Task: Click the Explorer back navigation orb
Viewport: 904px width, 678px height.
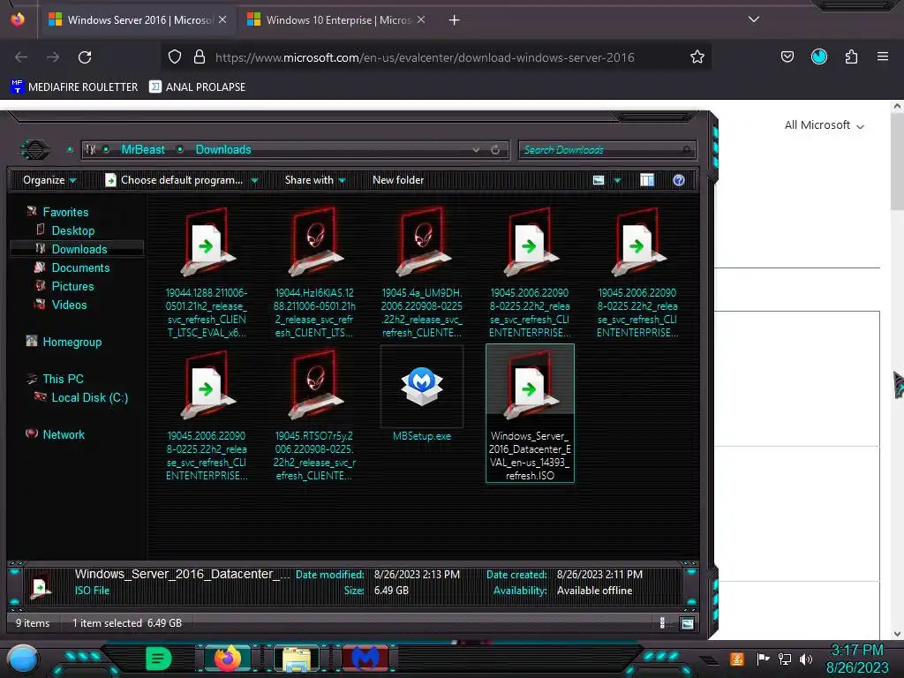Action: click(35, 150)
